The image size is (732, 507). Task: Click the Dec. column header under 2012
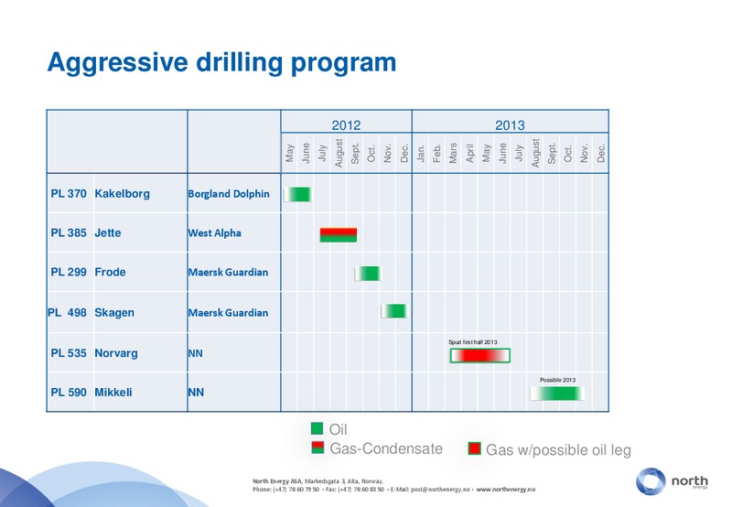click(404, 153)
